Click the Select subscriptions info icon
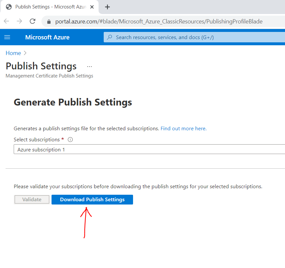This screenshot has width=285, height=268. click(70, 139)
